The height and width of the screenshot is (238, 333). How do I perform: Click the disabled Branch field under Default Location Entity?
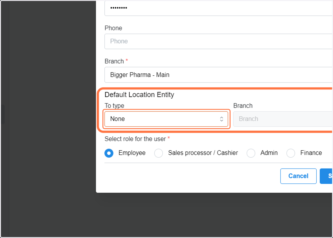click(x=283, y=119)
